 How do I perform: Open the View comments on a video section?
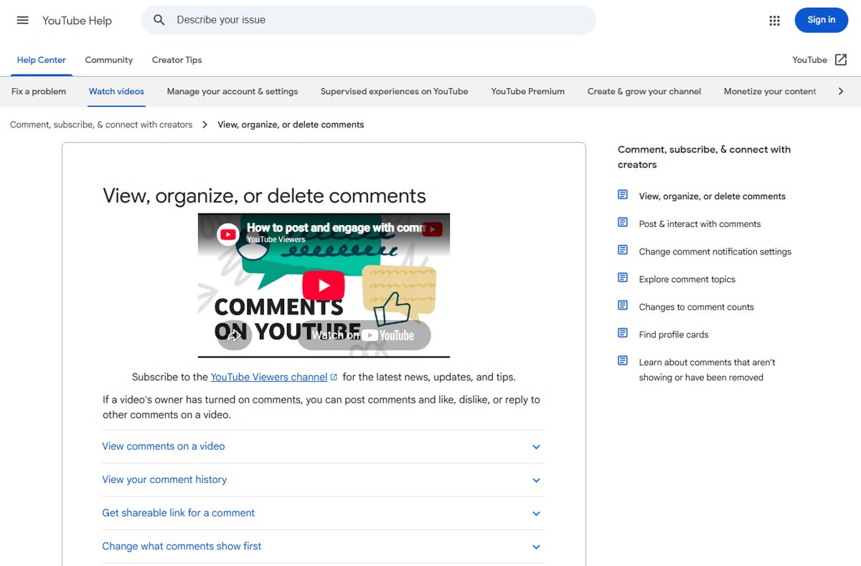[x=323, y=446]
